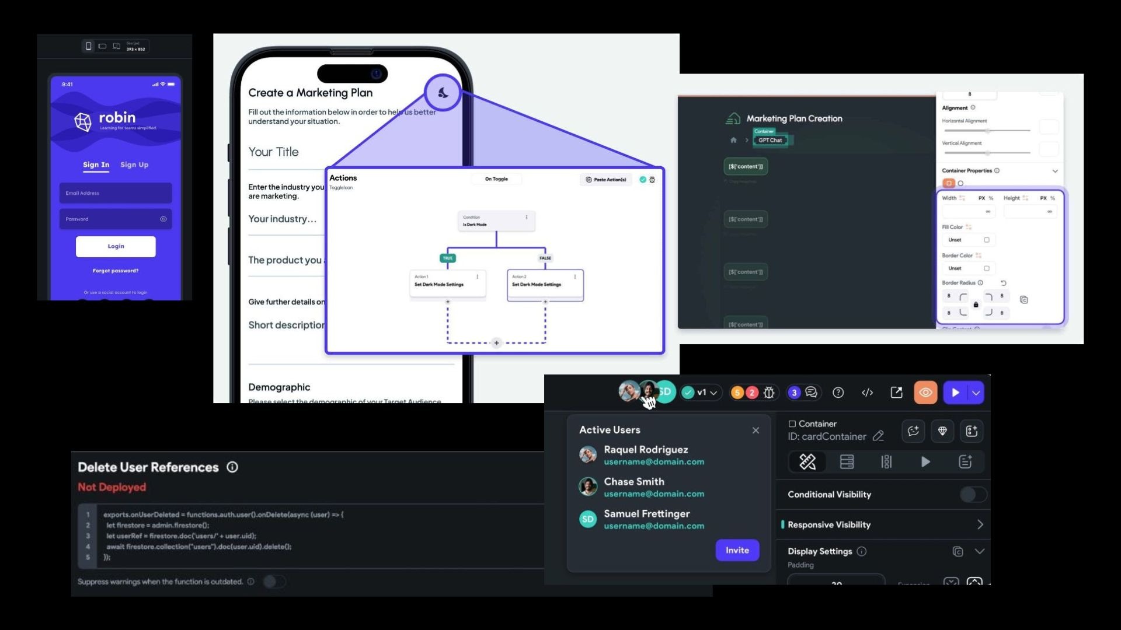Click the copy icon near Border Radius
Screen dimensions: 1121x630
pos(1023,299)
